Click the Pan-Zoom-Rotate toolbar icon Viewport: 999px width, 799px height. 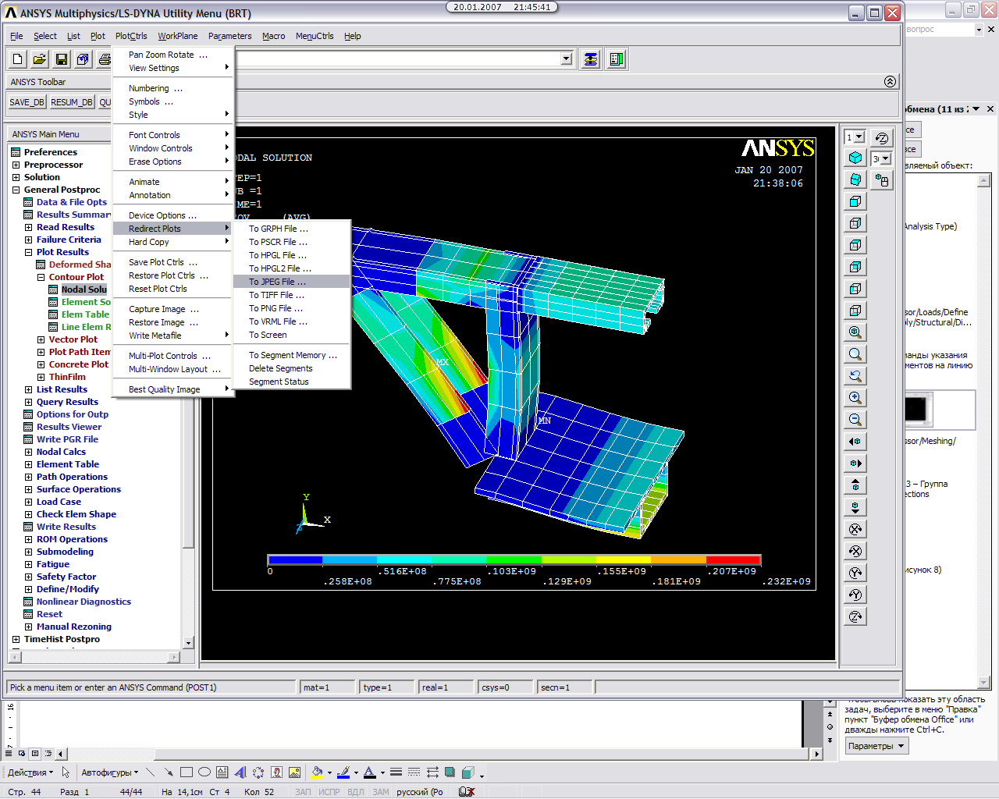(84, 59)
